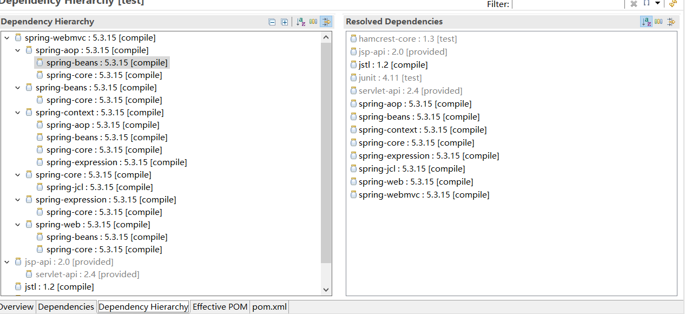Click jar icon of spring-context in hierarchy
The width and height of the screenshot is (685, 314).
tap(29, 113)
